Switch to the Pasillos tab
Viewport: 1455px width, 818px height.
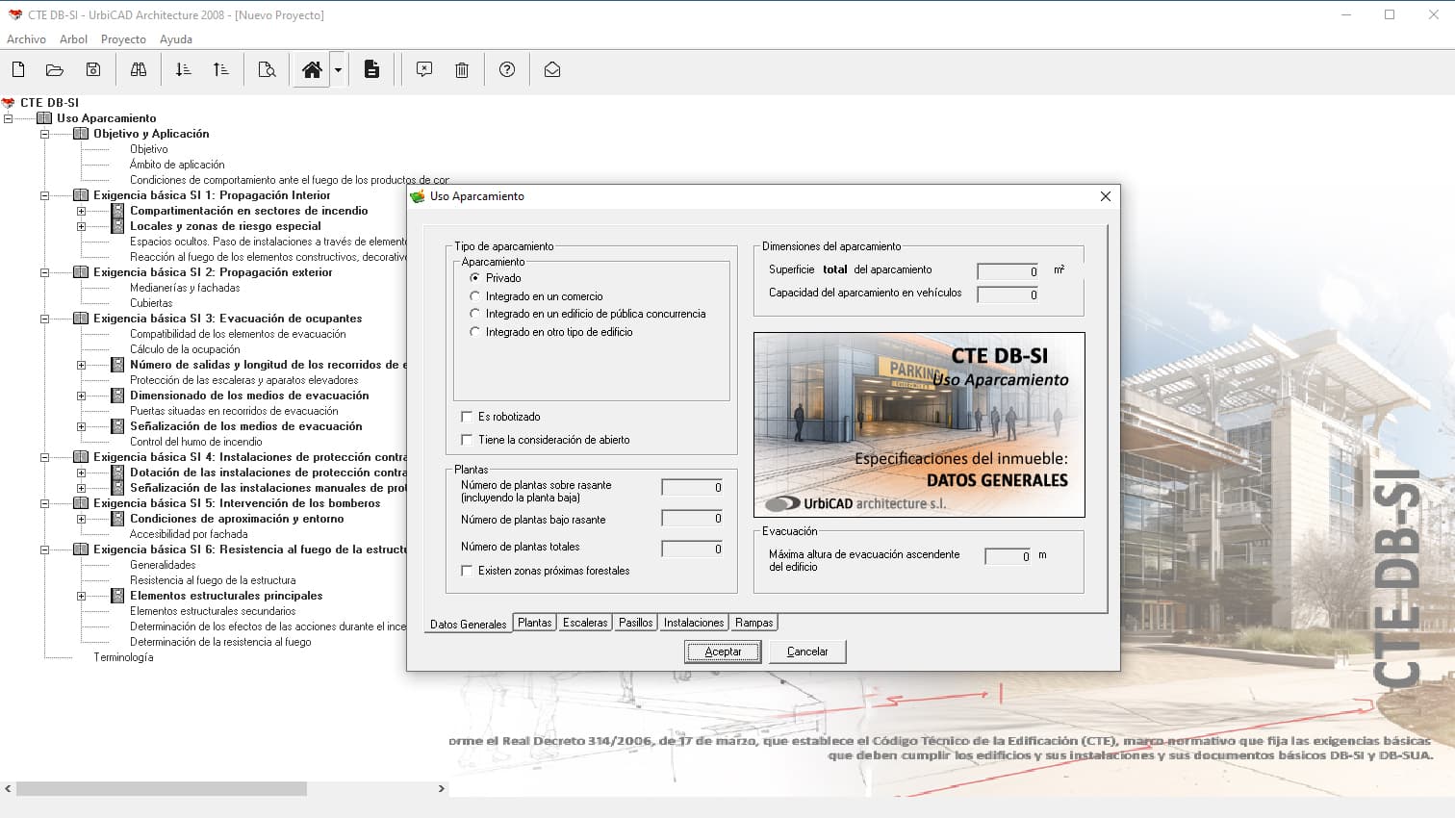635,623
